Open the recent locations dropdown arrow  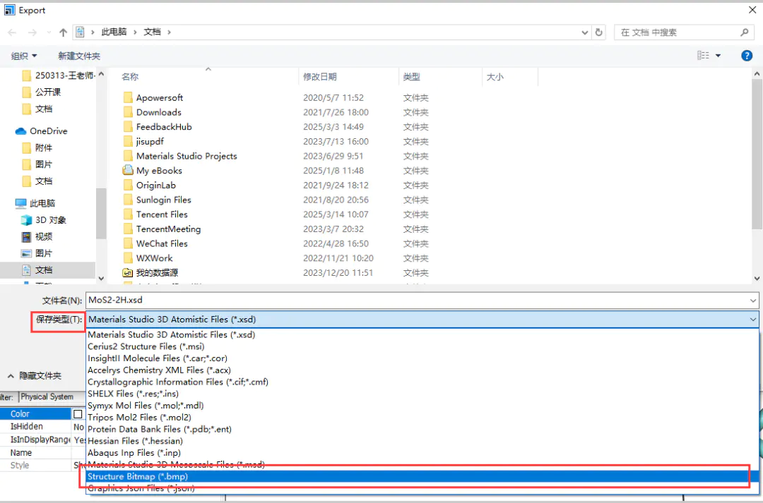[x=49, y=32]
